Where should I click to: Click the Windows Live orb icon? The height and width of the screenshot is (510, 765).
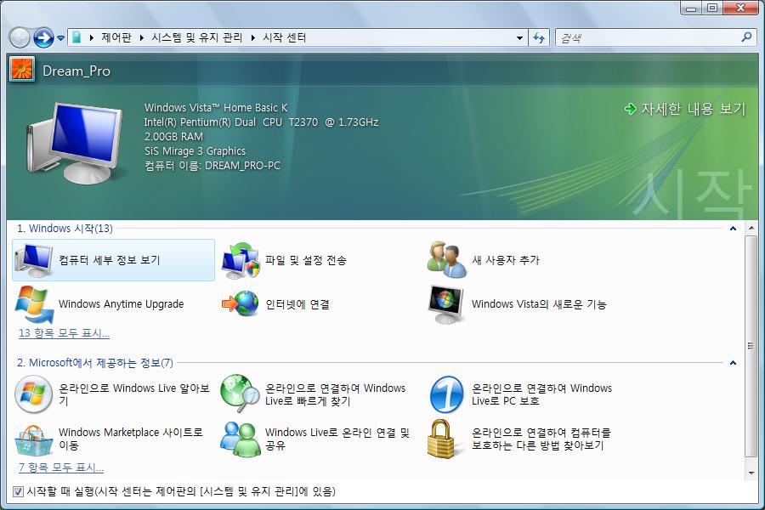click(34, 394)
